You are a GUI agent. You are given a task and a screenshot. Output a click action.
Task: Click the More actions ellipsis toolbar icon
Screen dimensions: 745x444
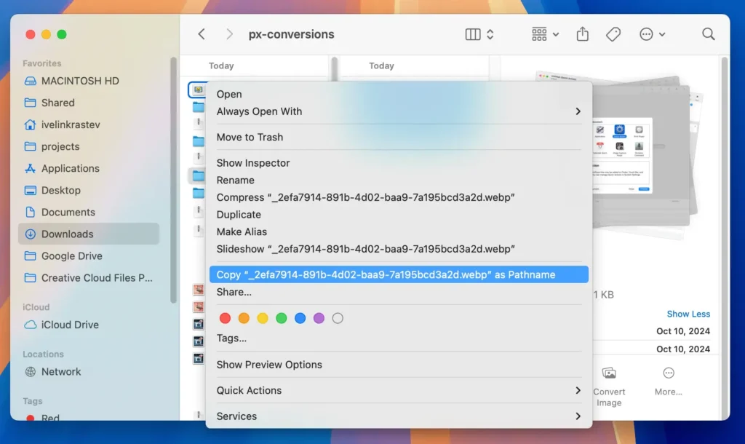point(648,34)
